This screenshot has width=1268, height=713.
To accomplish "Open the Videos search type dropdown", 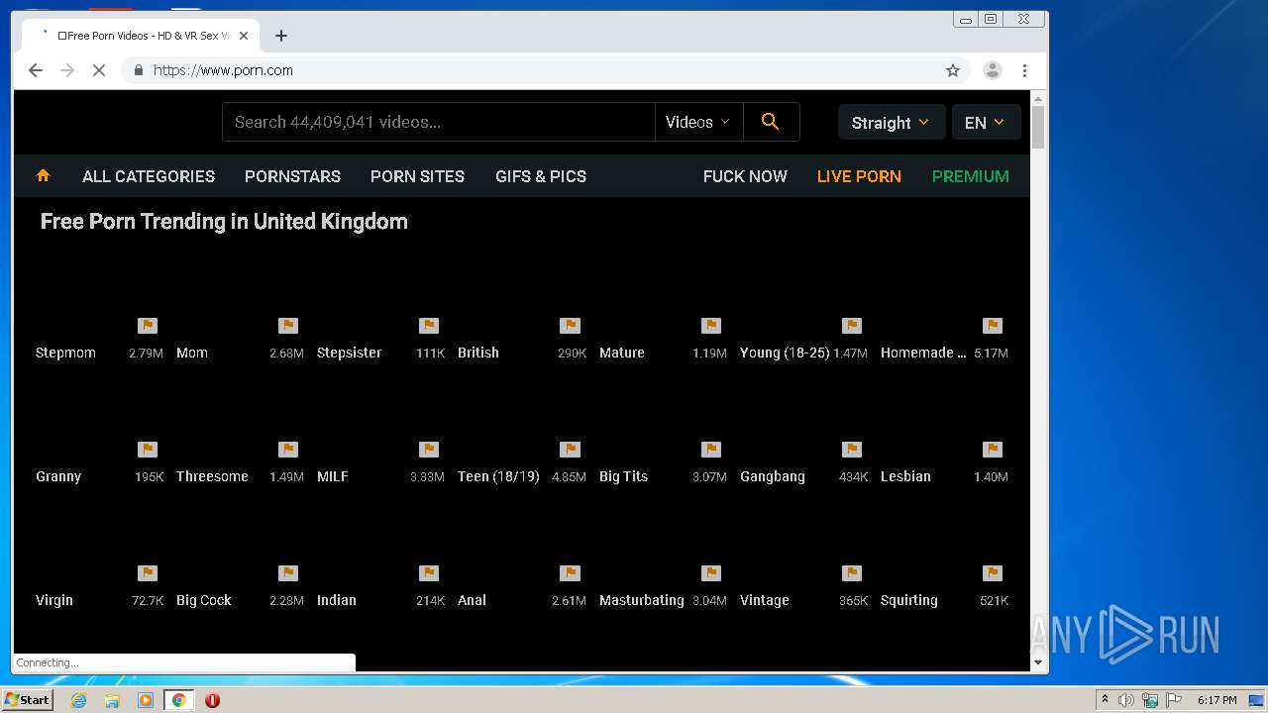I will click(698, 122).
